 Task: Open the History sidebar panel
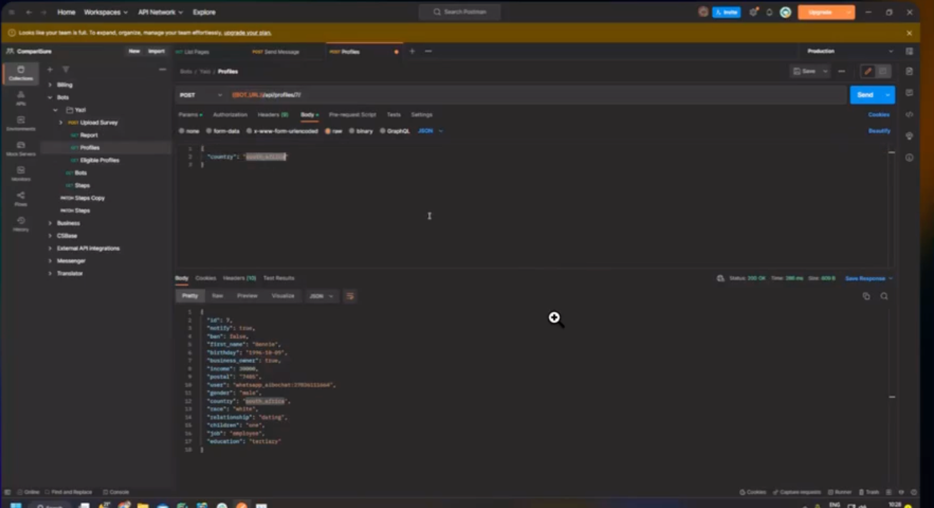[21, 224]
